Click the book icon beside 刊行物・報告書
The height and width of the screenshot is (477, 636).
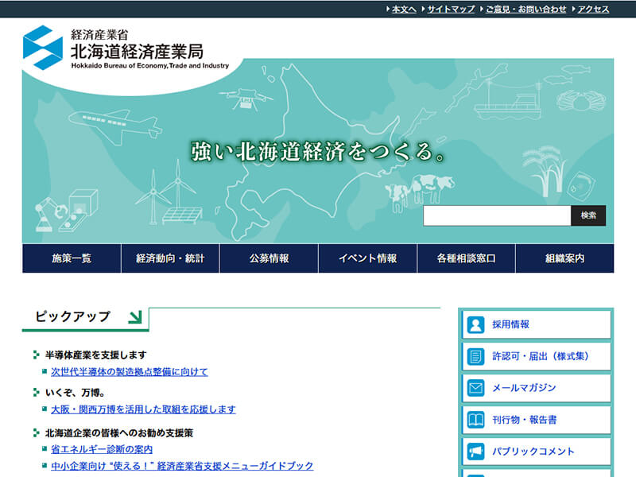click(475, 420)
